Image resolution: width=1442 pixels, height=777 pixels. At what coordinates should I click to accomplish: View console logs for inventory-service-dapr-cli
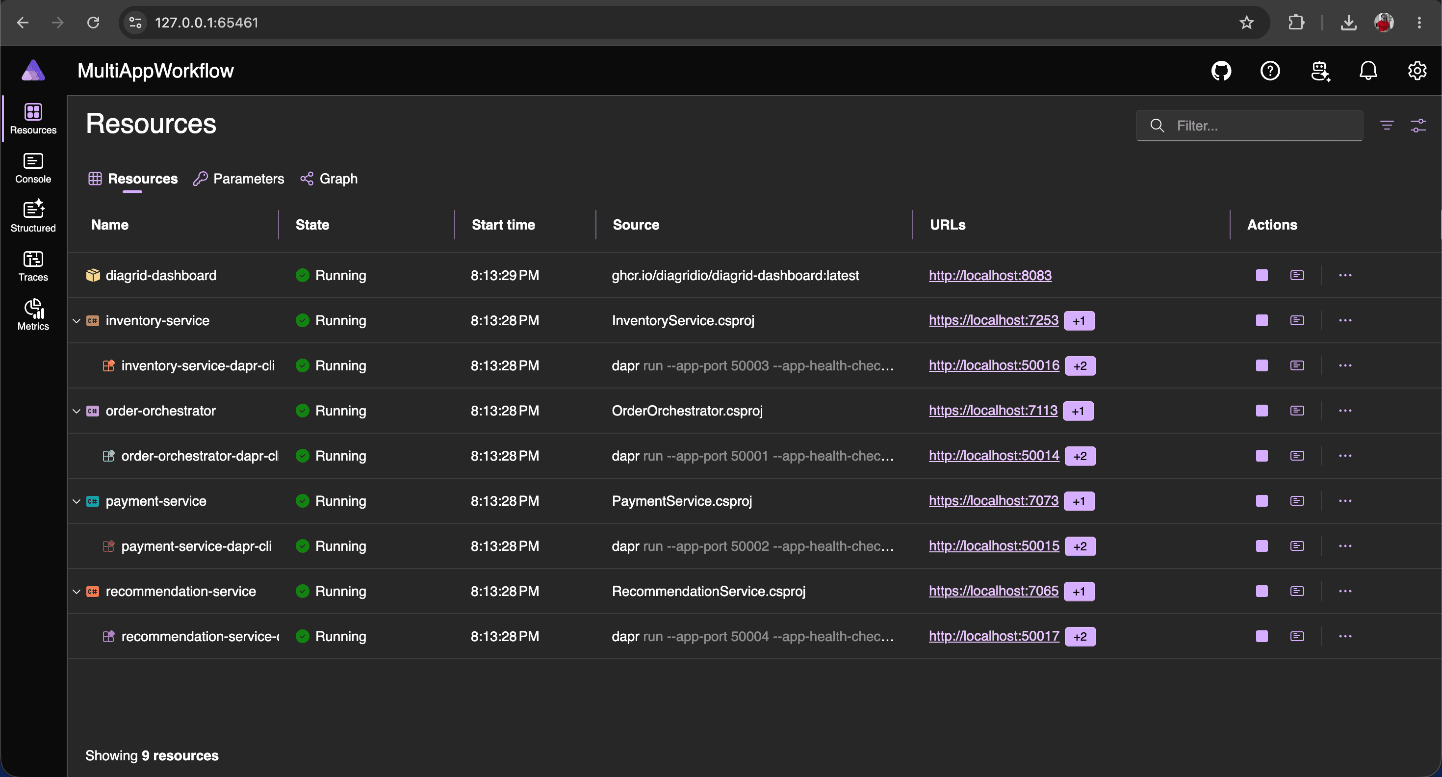tap(1297, 365)
